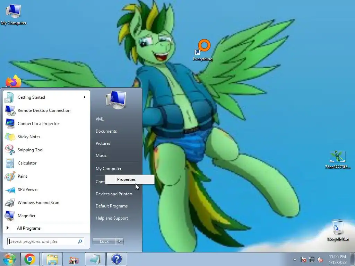Open the notepad taskbar button
Viewport: 355px width, 266px height.
click(95, 259)
